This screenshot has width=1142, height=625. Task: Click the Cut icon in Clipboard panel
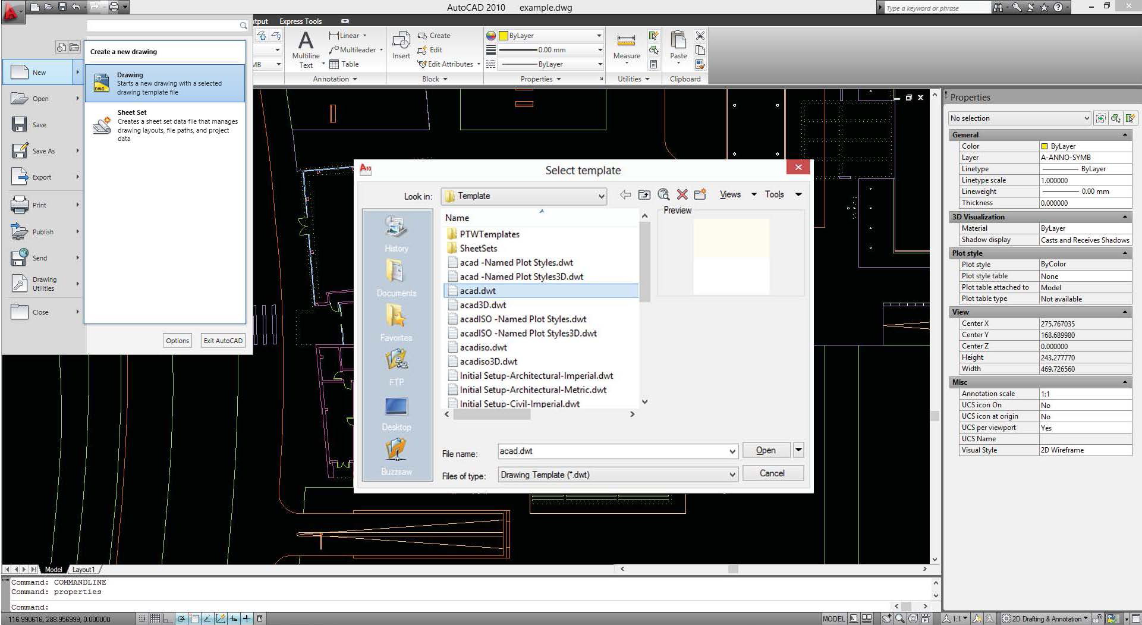pos(700,36)
